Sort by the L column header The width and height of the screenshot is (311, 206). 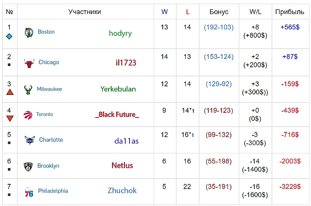pos(187,12)
